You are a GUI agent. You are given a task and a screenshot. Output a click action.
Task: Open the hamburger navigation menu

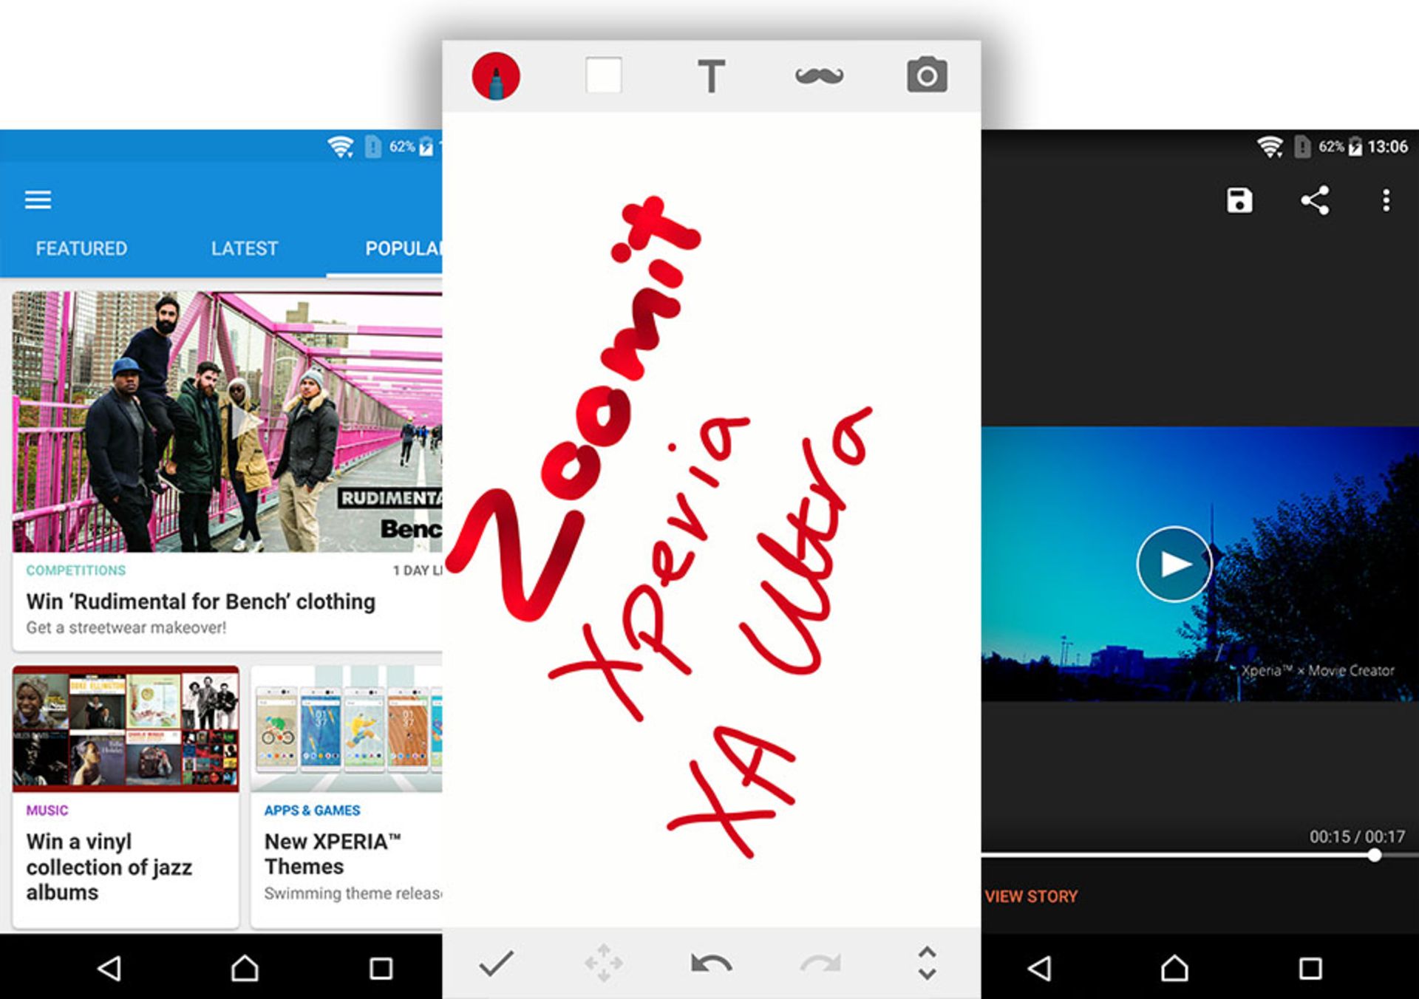(x=38, y=200)
